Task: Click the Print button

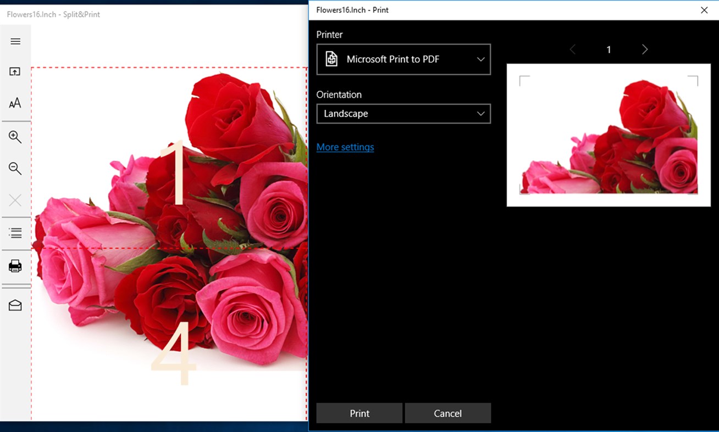Action: (359, 413)
